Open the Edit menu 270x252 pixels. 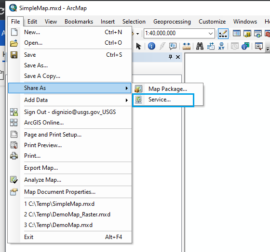click(32, 22)
